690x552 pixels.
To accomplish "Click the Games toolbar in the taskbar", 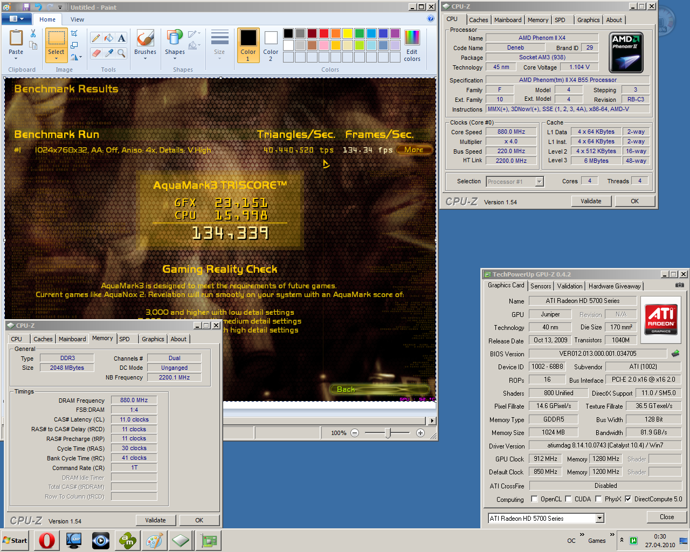I will tap(597, 541).
